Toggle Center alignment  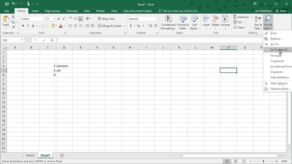(75, 26)
